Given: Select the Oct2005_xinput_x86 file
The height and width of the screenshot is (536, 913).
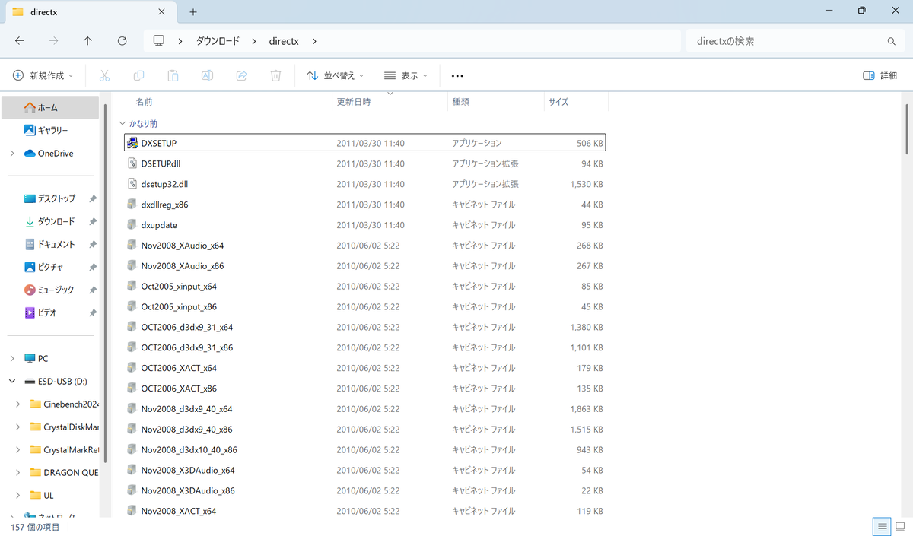Looking at the screenshot, I should coord(365,307).
